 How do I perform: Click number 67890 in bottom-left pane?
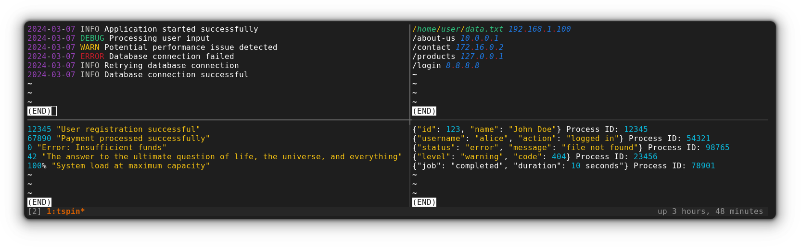tap(39, 139)
